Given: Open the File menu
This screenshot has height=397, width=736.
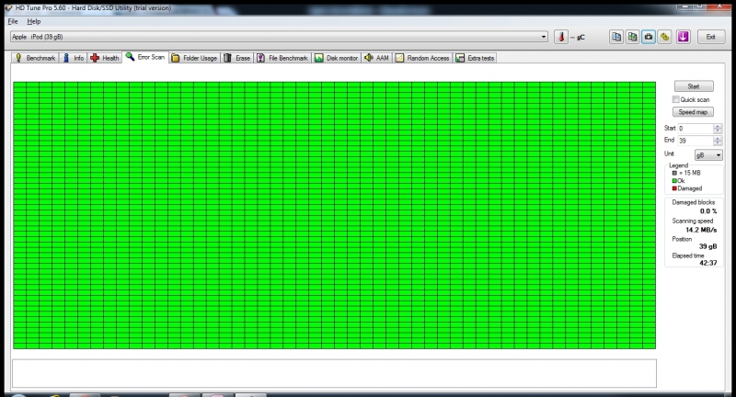Looking at the screenshot, I should (x=13, y=20).
